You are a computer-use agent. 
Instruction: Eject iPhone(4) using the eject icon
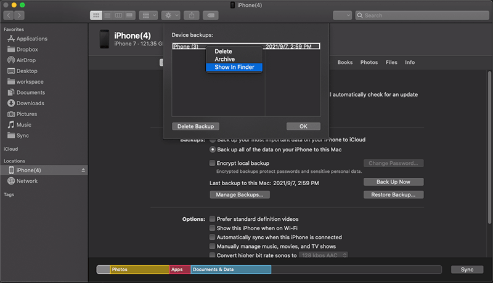(x=83, y=170)
